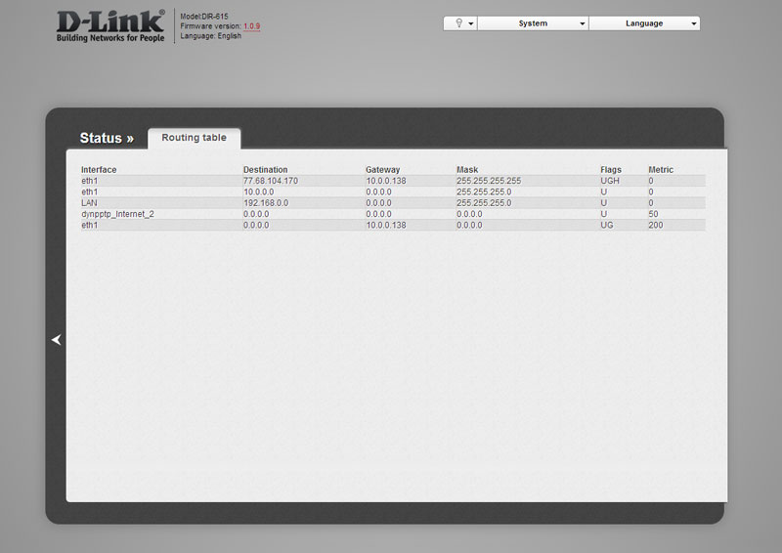Click the UGH flags cell
Image resolution: width=782 pixels, height=553 pixels.
point(610,181)
